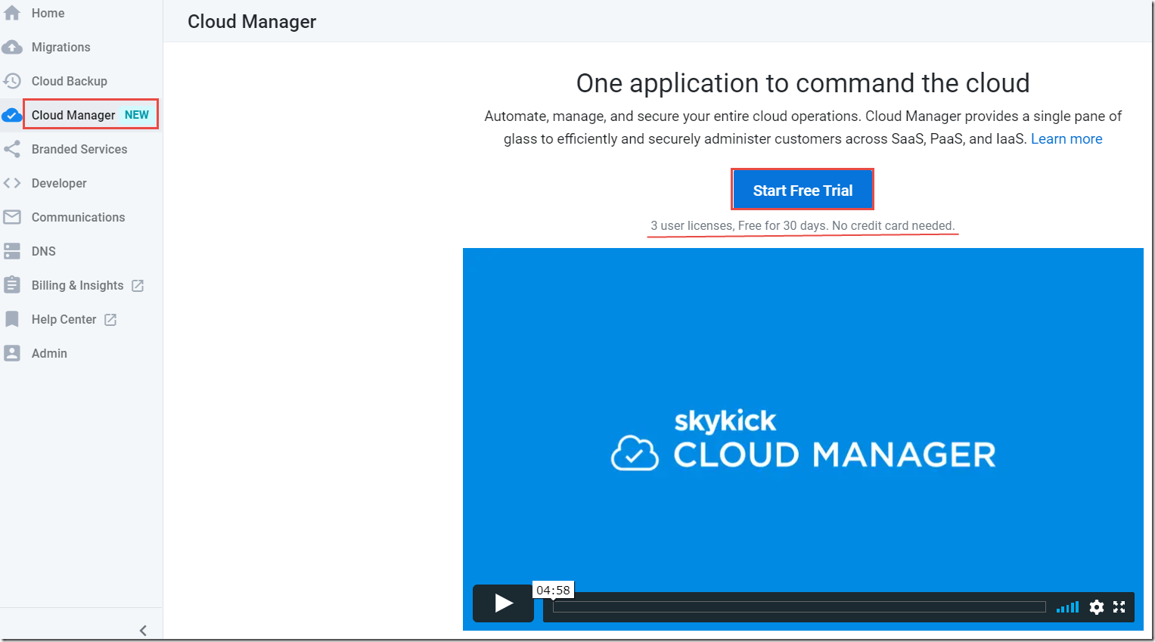Click the Cloud Backup history icon
The image size is (1155, 642).
12,81
